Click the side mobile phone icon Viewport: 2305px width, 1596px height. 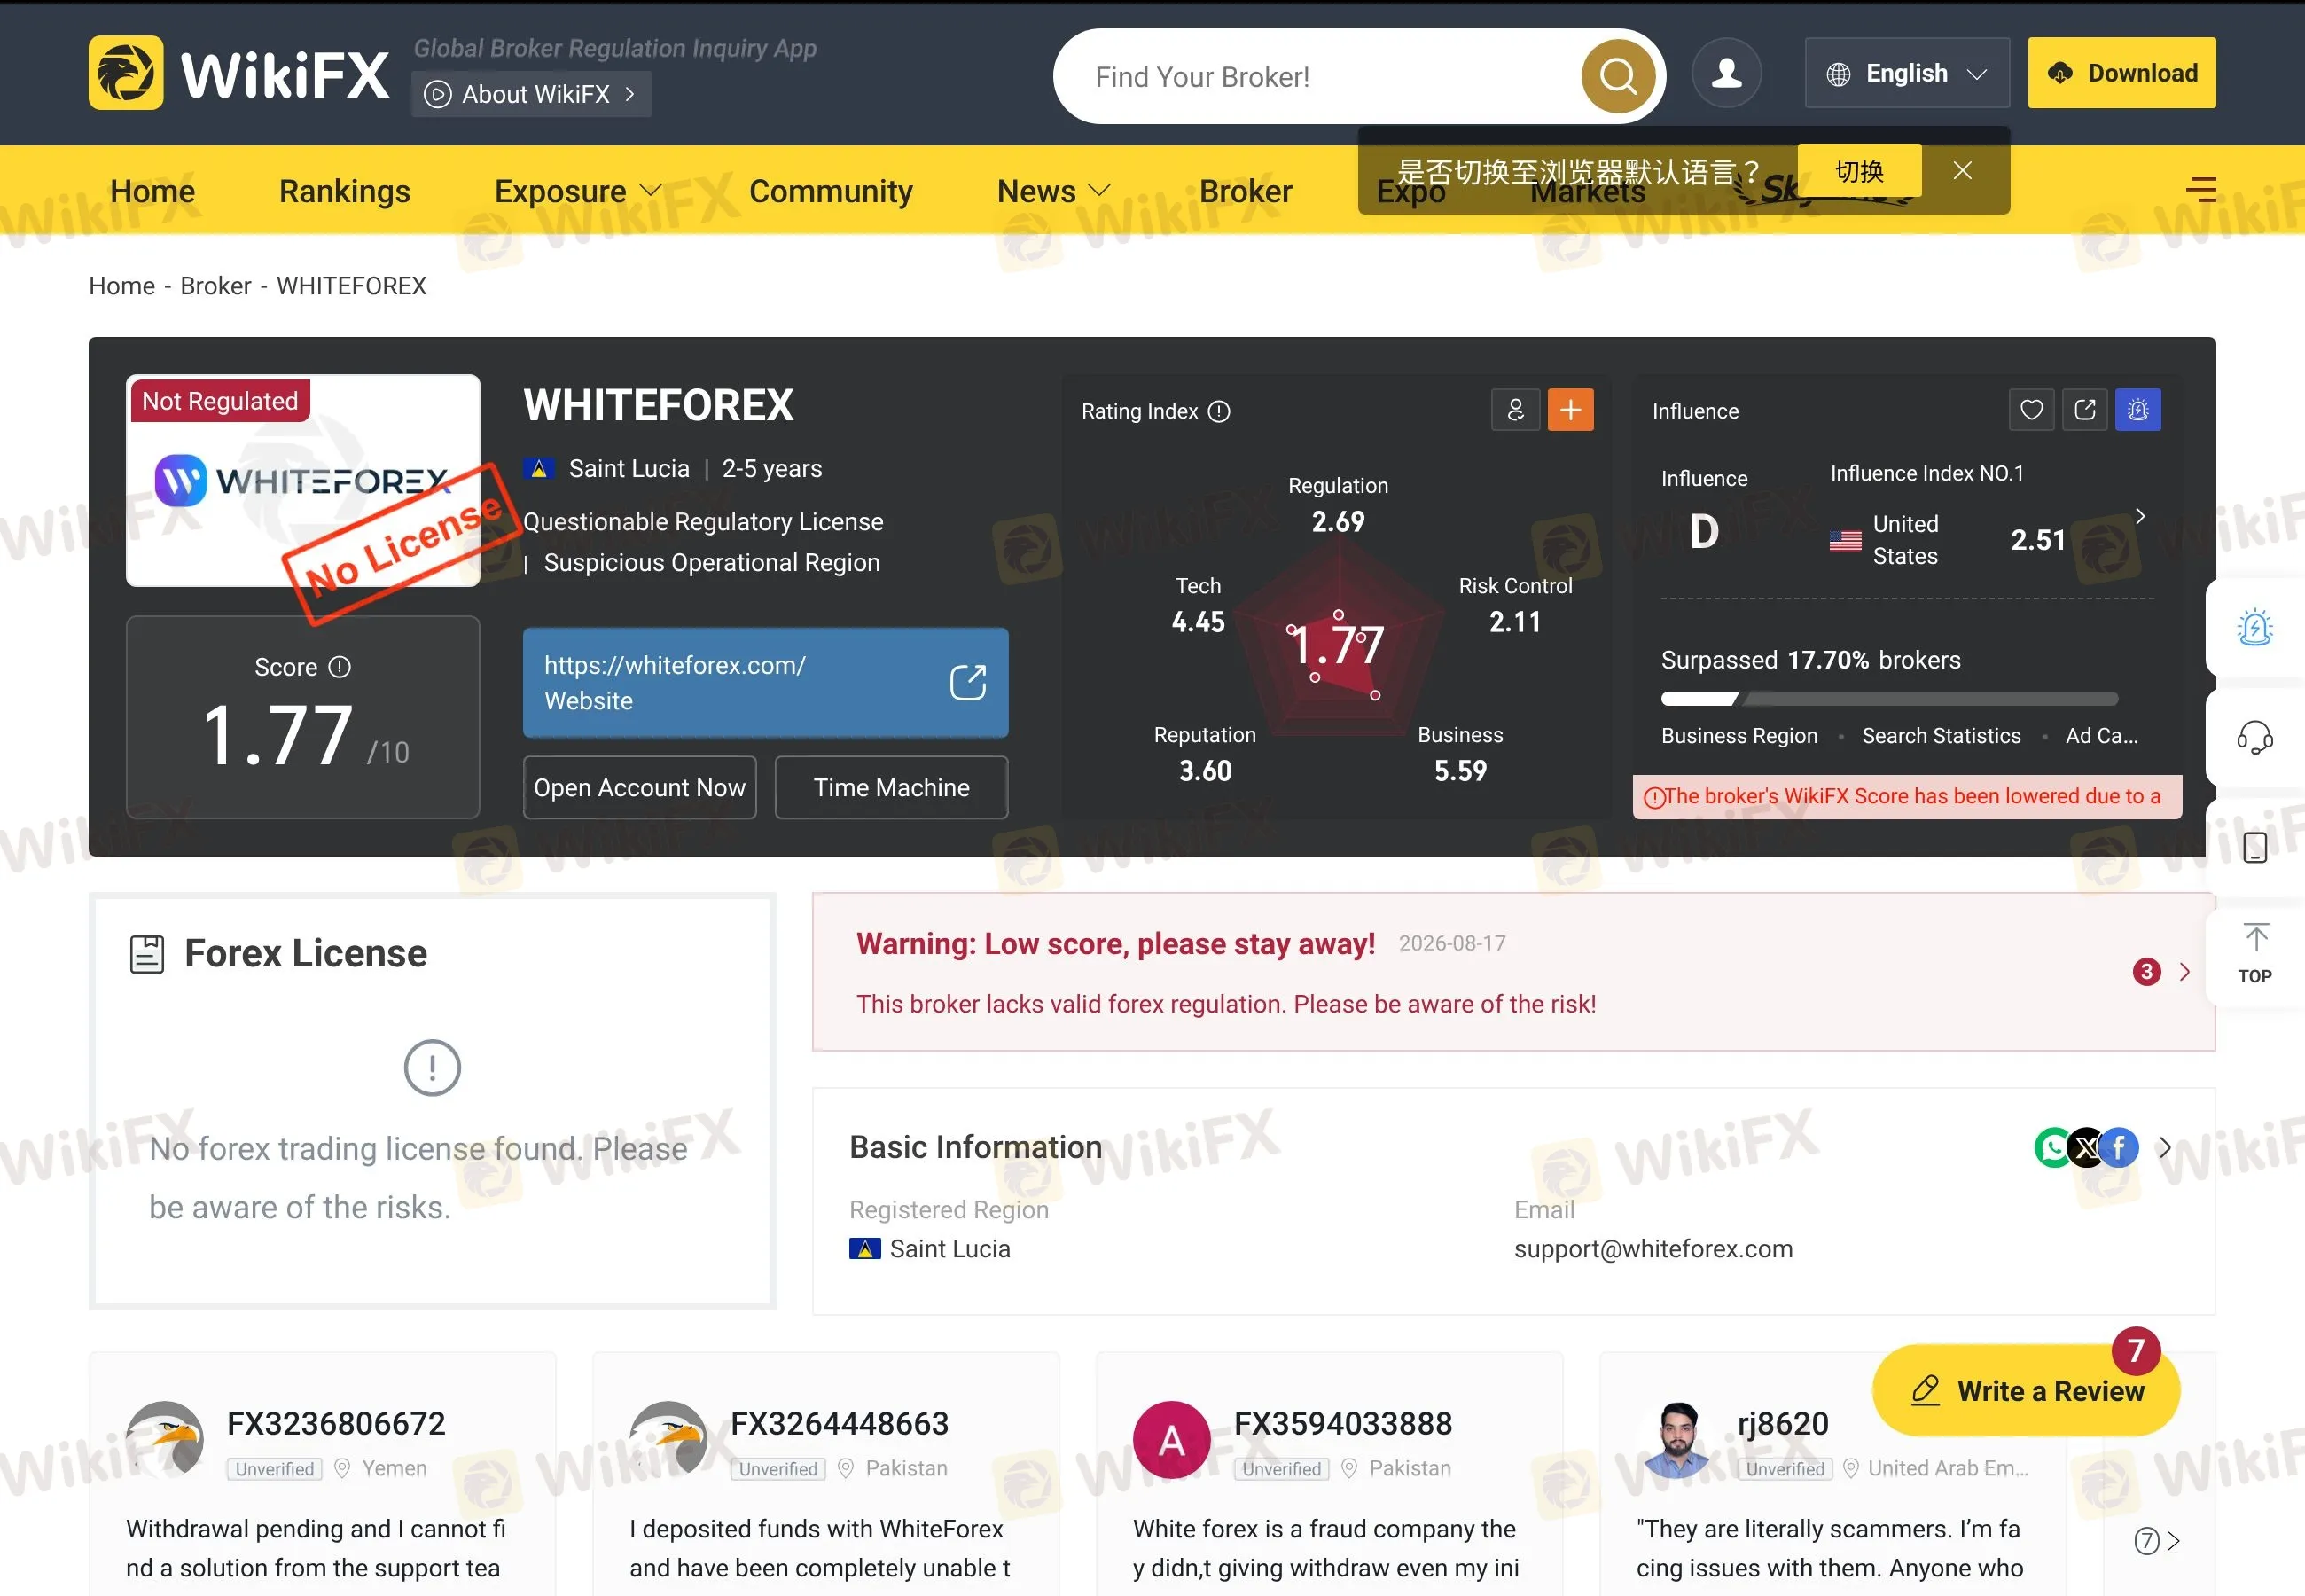[x=2255, y=848]
